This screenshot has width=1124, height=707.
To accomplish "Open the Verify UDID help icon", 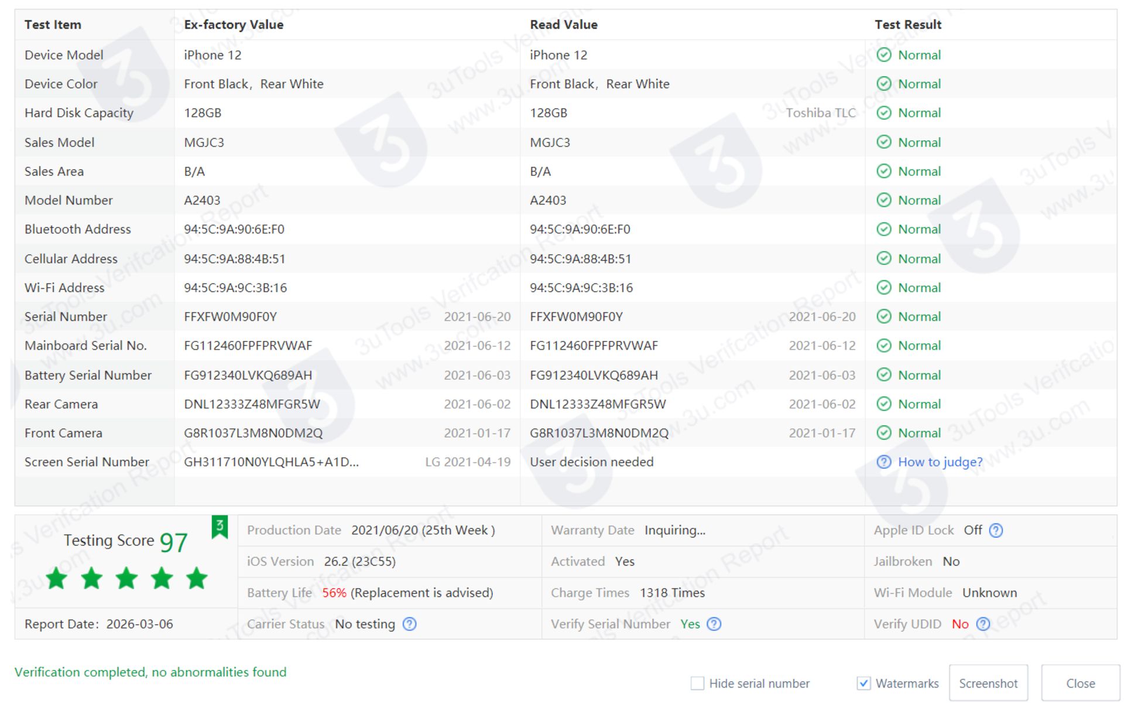I will [983, 624].
